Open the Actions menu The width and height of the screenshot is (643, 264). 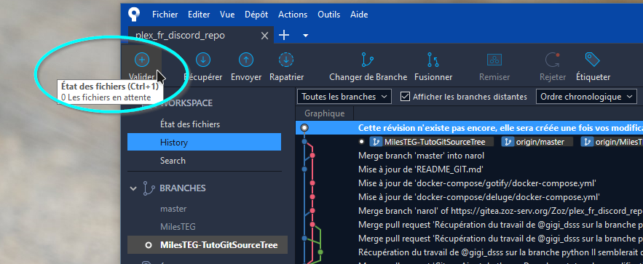tap(293, 15)
